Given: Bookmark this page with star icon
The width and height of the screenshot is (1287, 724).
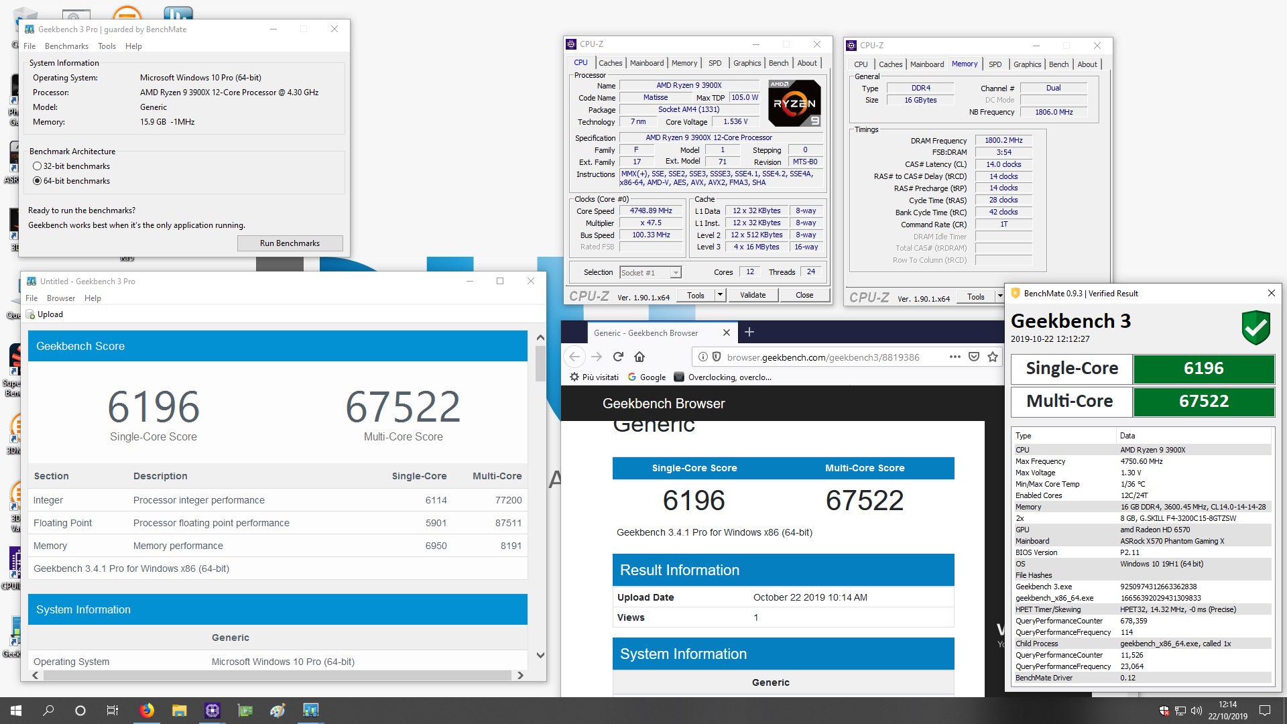Looking at the screenshot, I should pyautogui.click(x=993, y=357).
